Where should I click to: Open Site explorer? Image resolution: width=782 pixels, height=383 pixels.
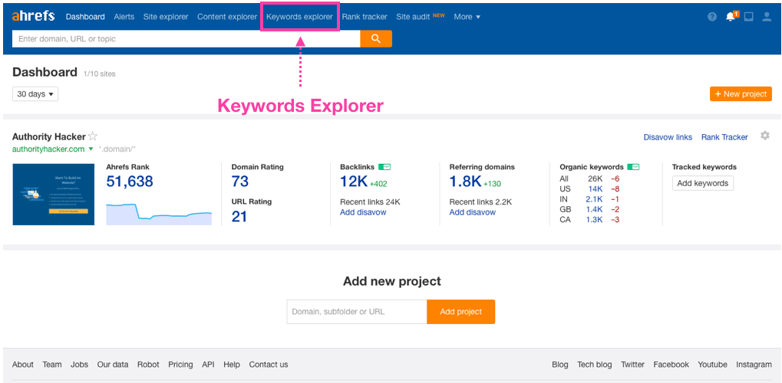coord(166,16)
